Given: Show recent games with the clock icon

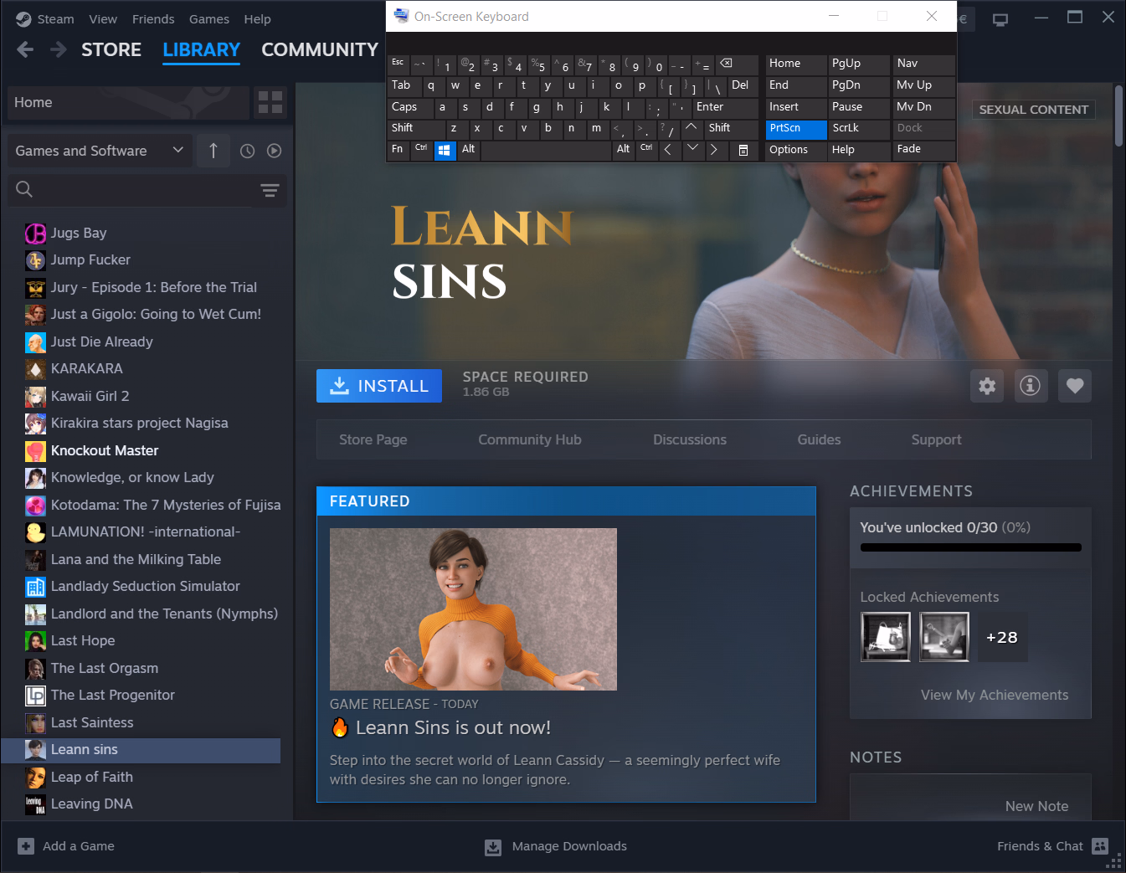Looking at the screenshot, I should 247,151.
